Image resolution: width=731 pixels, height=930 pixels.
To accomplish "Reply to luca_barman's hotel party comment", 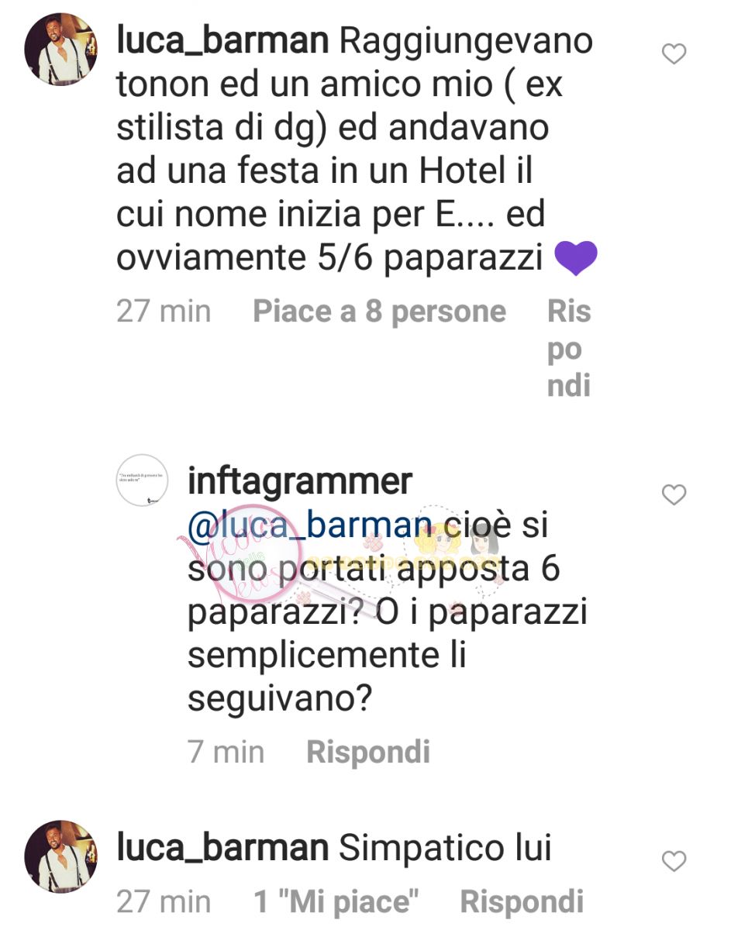I will pos(569,349).
